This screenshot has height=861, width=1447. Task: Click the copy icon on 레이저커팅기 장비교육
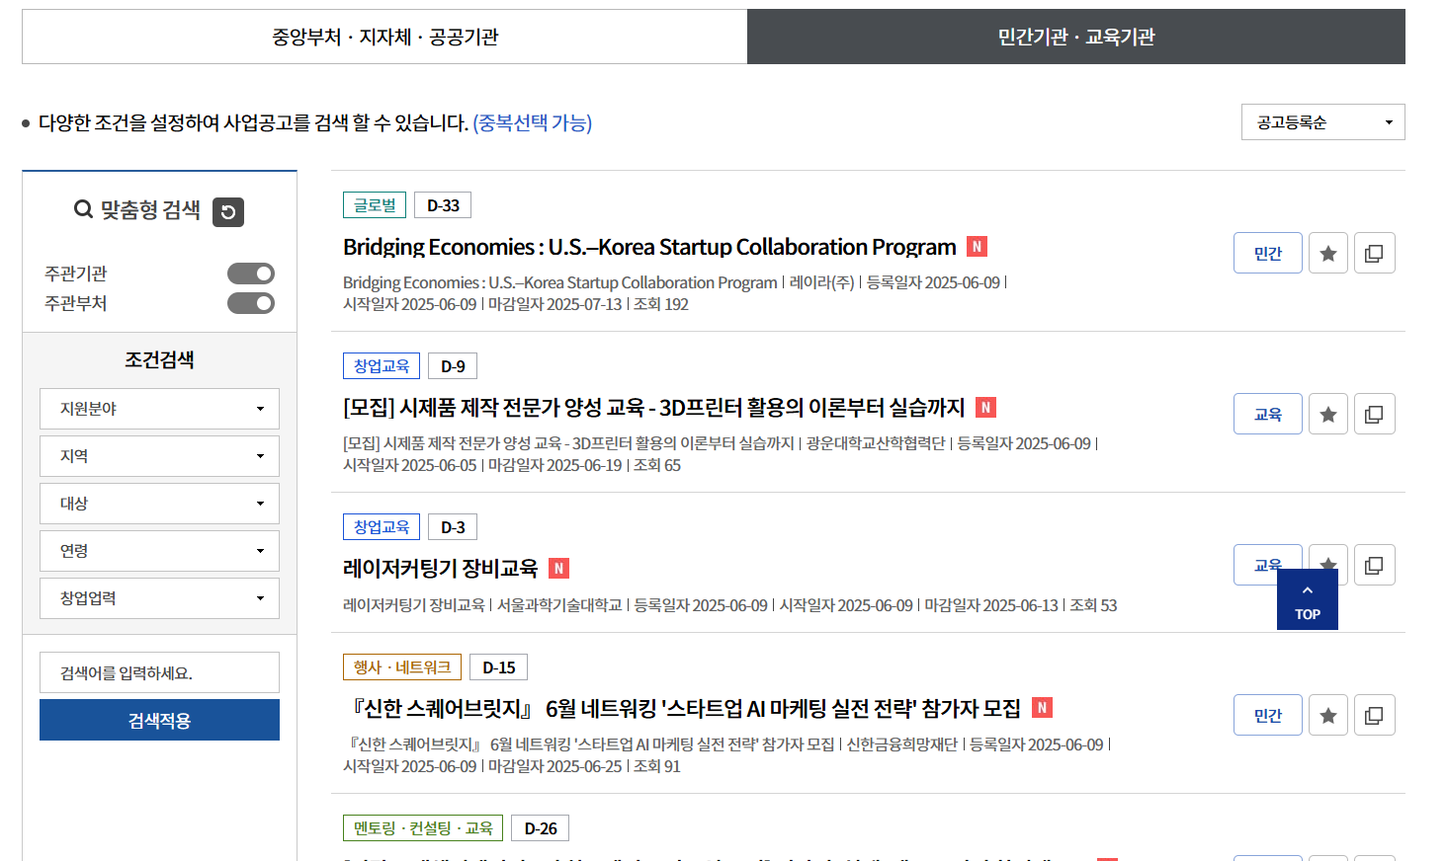point(1374,564)
